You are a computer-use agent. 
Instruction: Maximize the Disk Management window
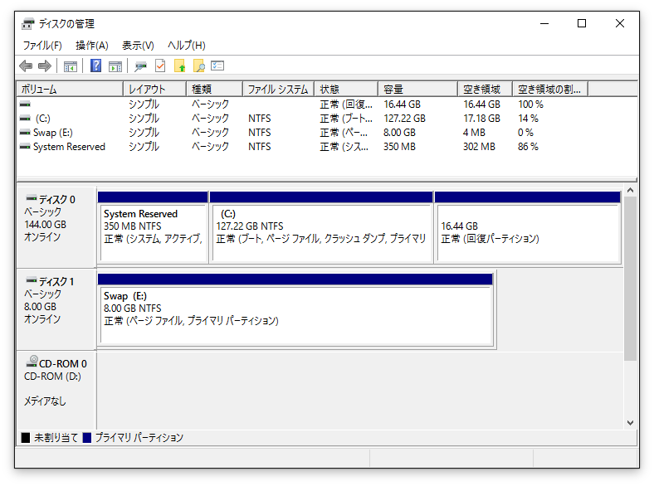582,23
